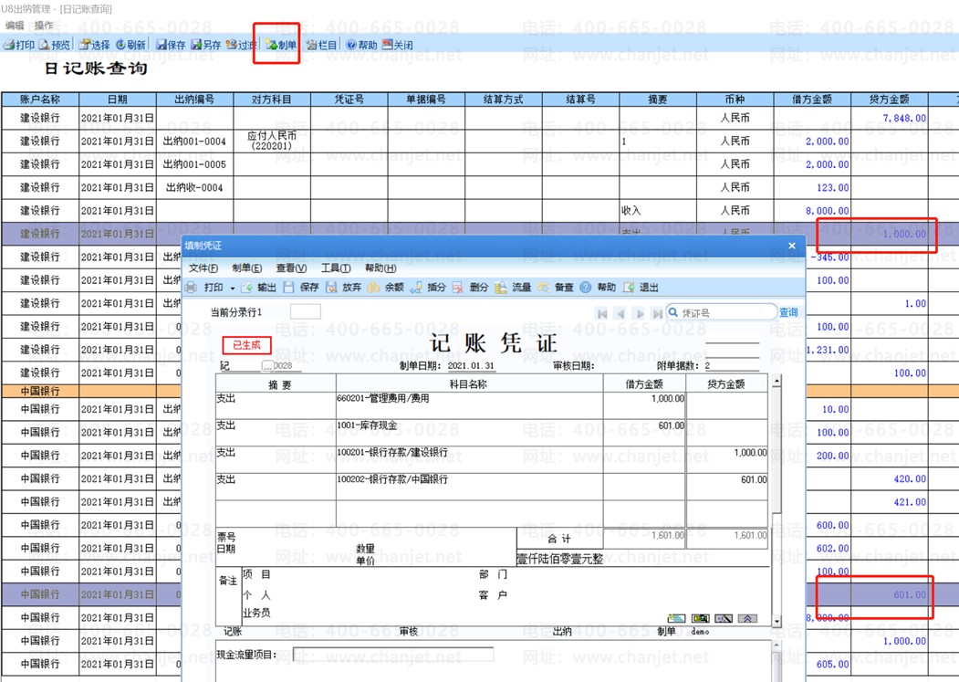Screen dimensions: 959x682
Task: Click the 流量 cash flow icon
Action: click(x=513, y=287)
